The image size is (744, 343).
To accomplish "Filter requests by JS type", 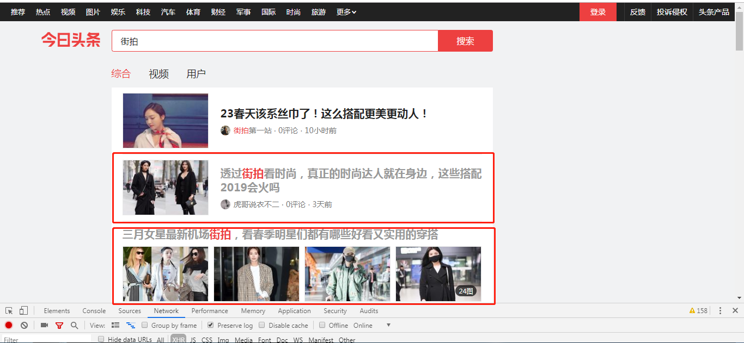I will pyautogui.click(x=193, y=340).
